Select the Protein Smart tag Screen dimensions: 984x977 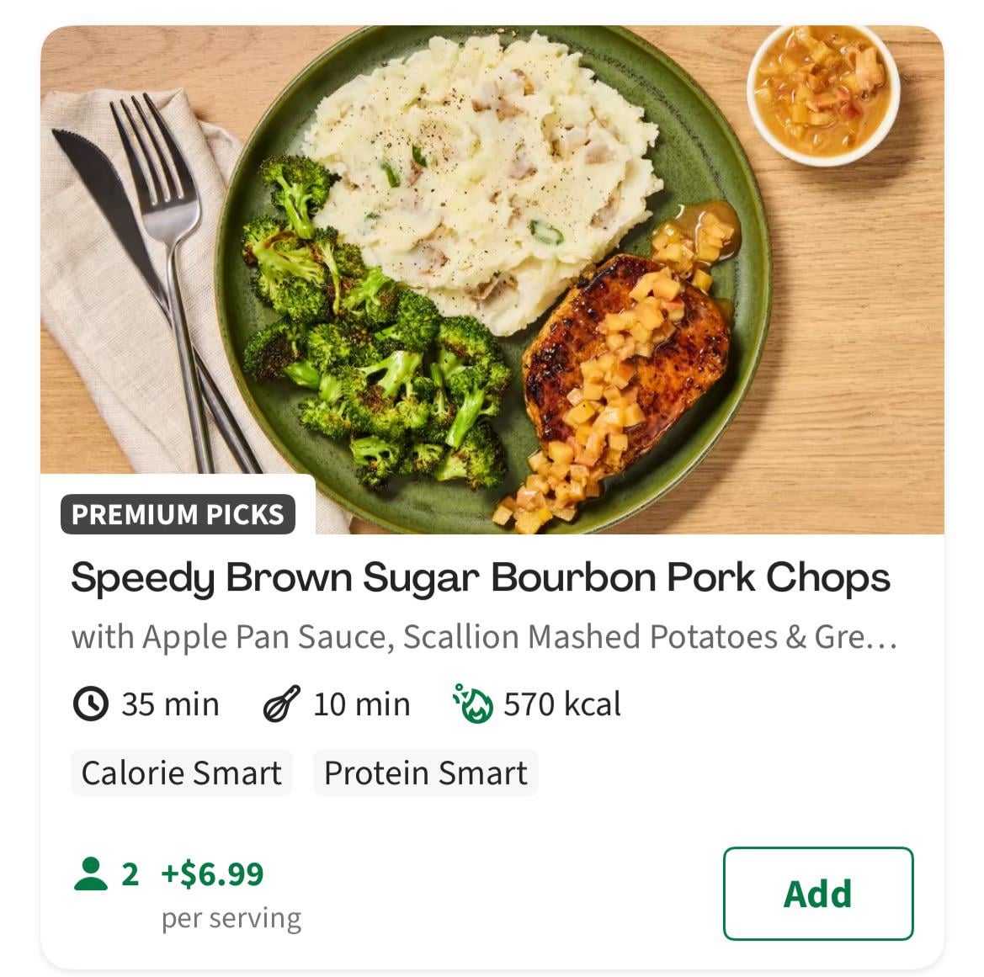click(x=425, y=773)
